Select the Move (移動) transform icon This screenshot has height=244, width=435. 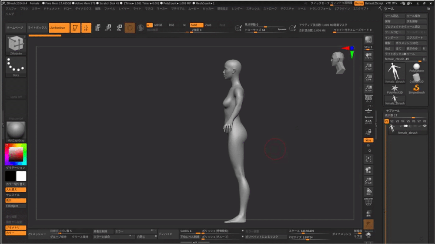point(97,28)
